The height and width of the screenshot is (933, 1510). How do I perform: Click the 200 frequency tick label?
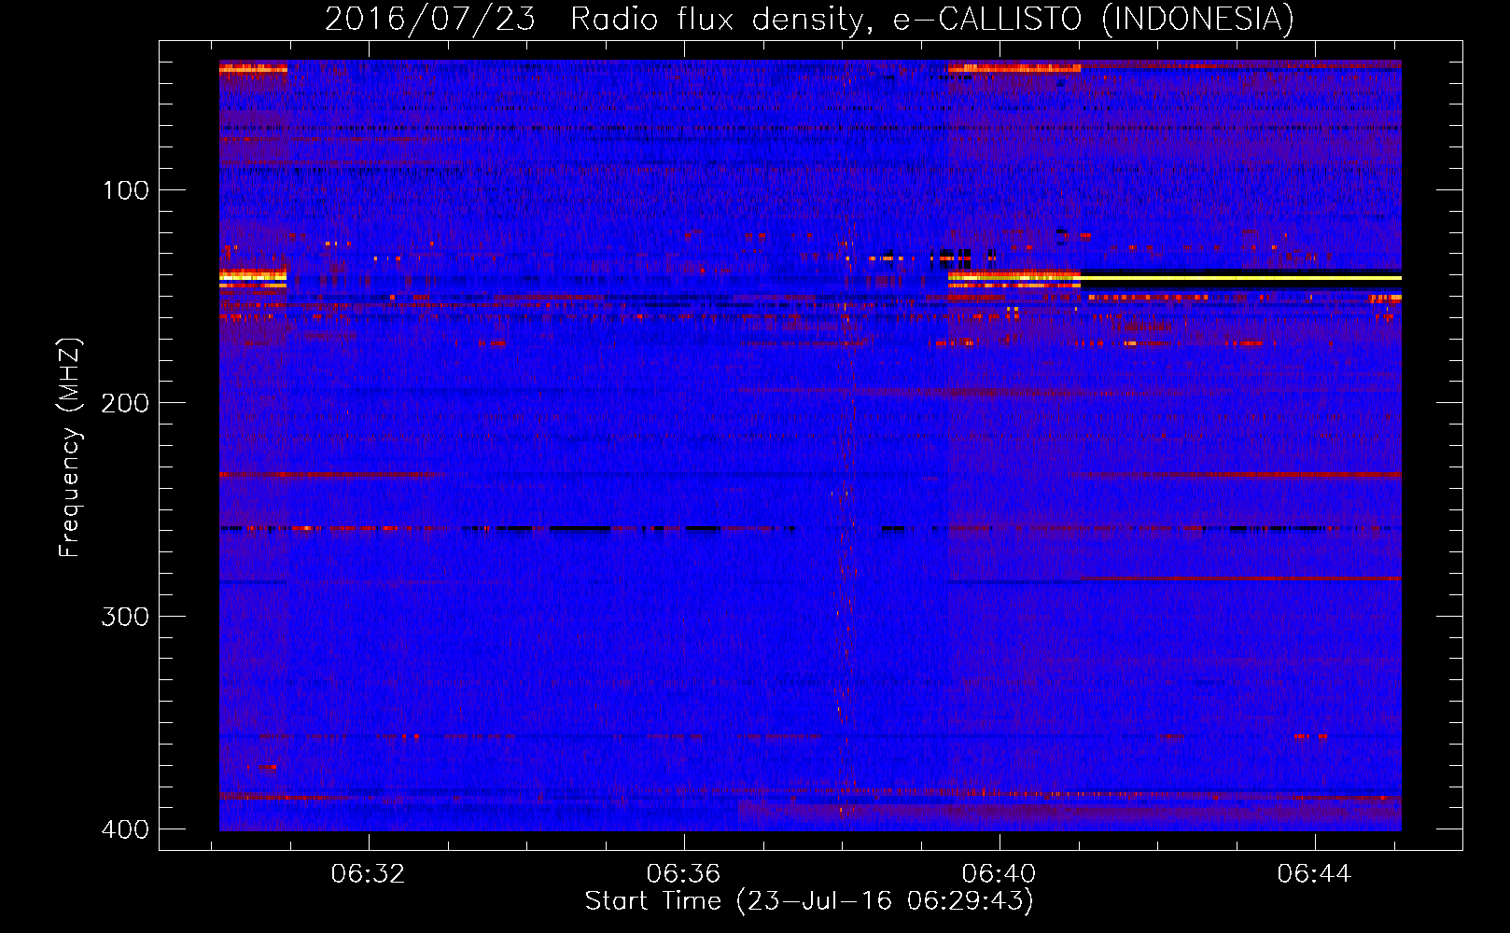coord(126,403)
